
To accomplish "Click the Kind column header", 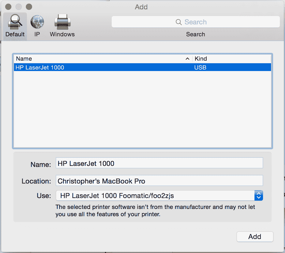I will click(201, 59).
